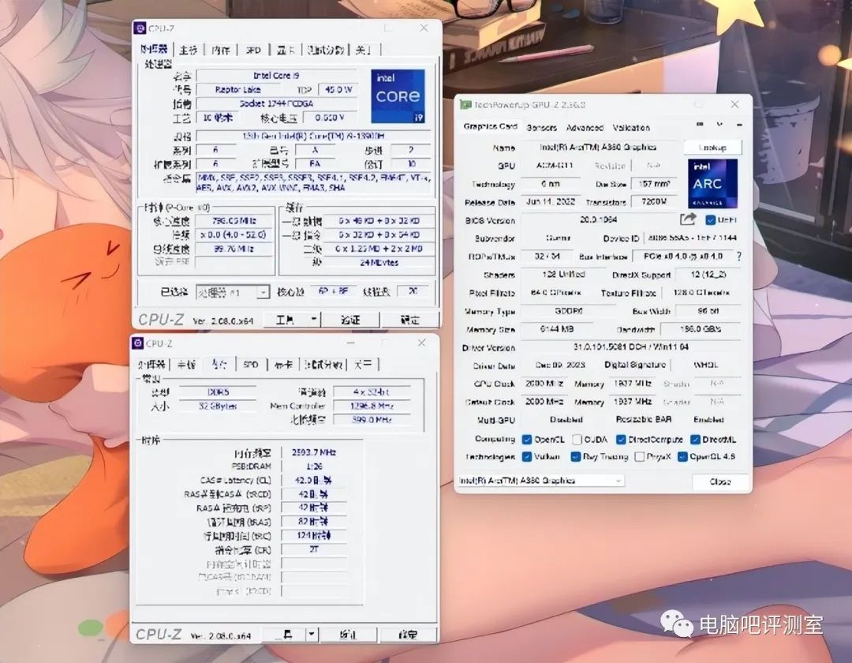Switch to the Advanced tab in GPU-Z

[x=585, y=128]
